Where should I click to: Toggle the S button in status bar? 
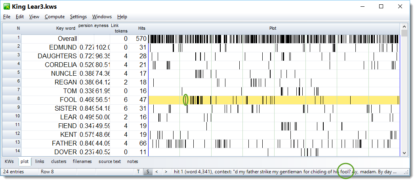(147, 172)
